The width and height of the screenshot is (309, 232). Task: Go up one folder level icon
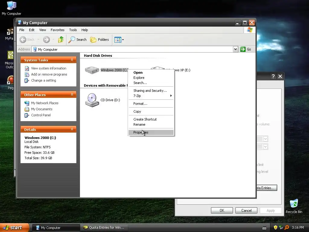tap(61, 40)
